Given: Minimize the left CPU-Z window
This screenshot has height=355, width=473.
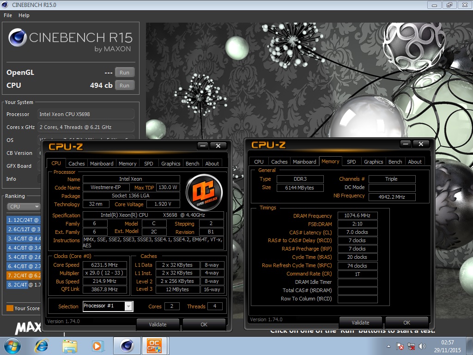Looking at the screenshot, I should [203, 146].
